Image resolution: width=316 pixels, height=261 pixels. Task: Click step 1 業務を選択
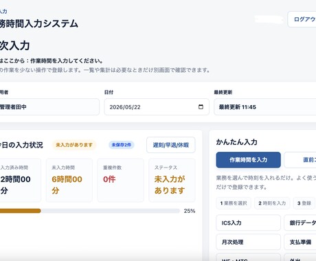pyautogui.click(x=234, y=203)
